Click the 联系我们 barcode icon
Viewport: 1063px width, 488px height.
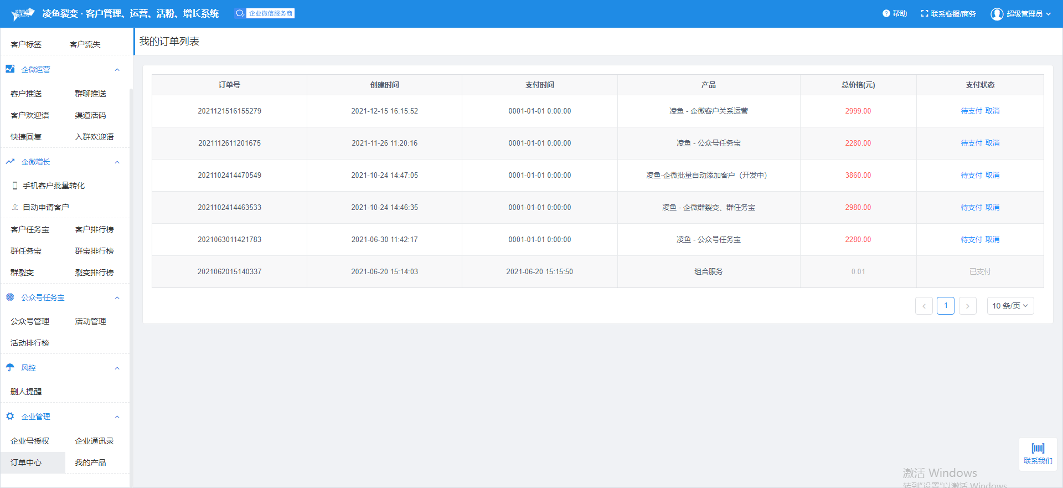coord(1038,448)
